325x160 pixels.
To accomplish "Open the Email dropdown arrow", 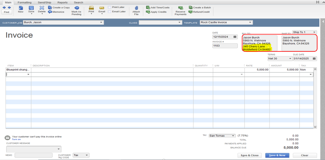I will tap(102, 14).
